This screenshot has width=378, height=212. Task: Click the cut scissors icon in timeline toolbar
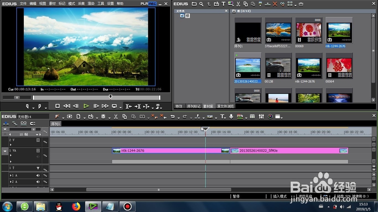click(116, 117)
